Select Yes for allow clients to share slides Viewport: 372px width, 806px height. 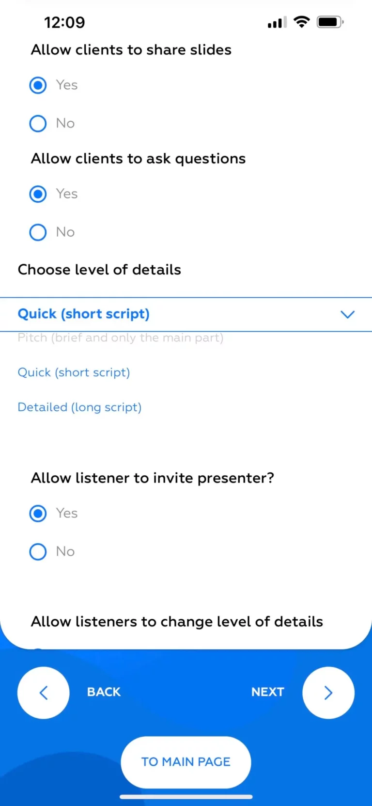pos(38,85)
